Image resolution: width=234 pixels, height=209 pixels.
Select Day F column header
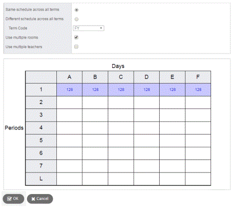pos(198,77)
